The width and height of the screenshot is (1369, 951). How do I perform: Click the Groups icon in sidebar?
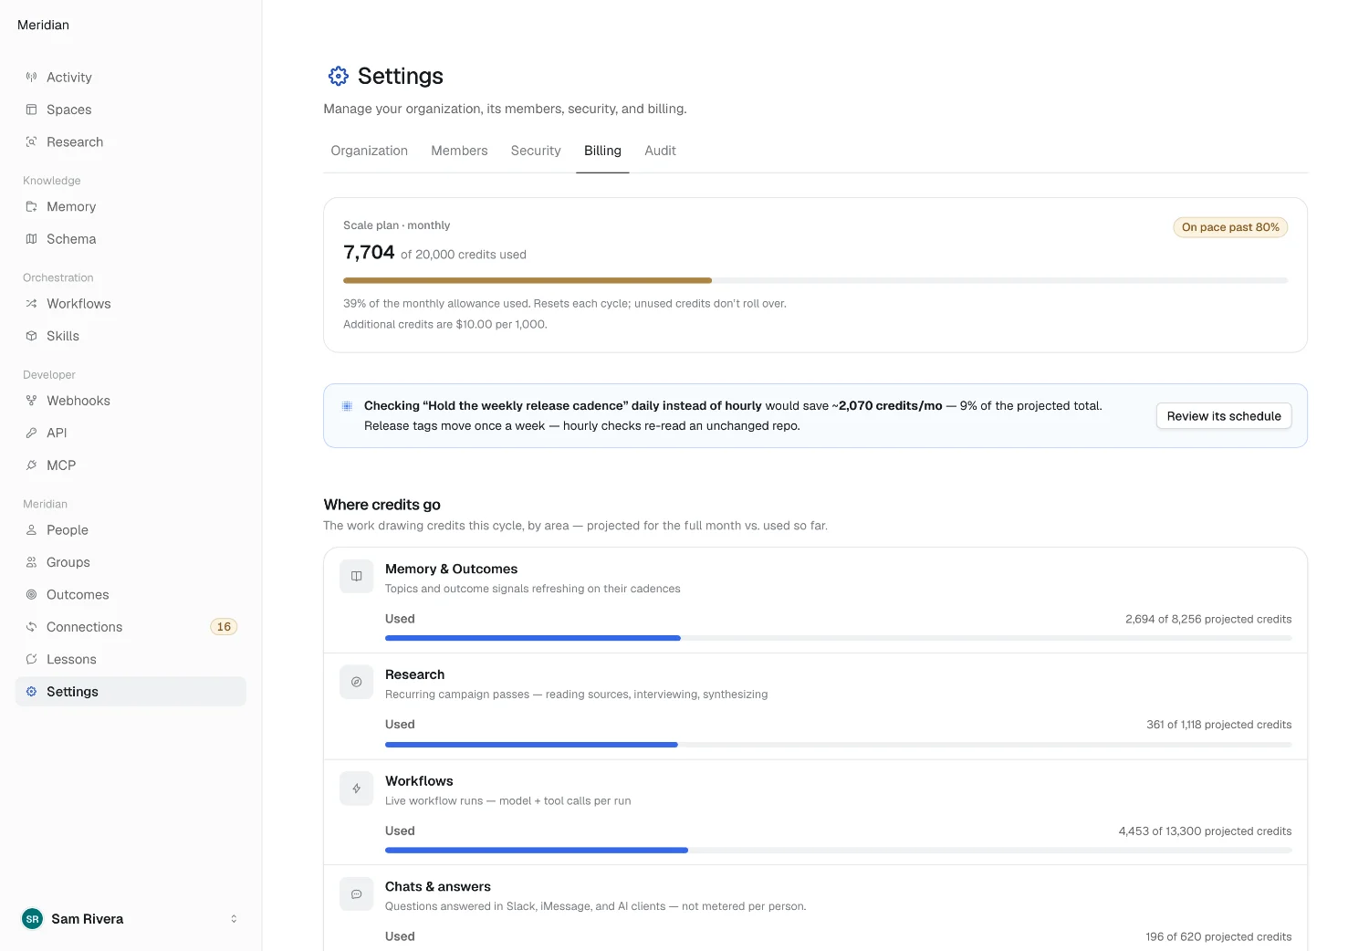pyautogui.click(x=31, y=562)
